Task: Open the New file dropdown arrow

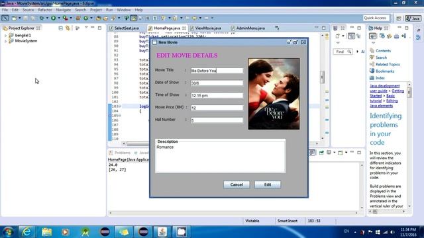Action: point(19,18)
